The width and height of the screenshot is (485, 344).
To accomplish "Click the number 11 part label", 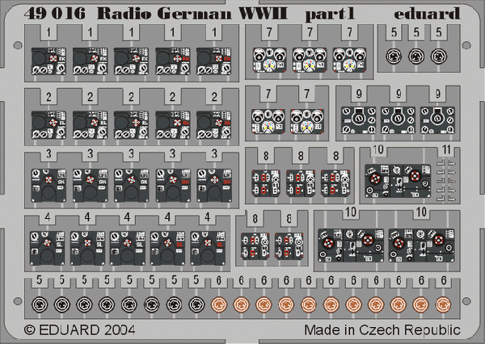I will [x=446, y=150].
